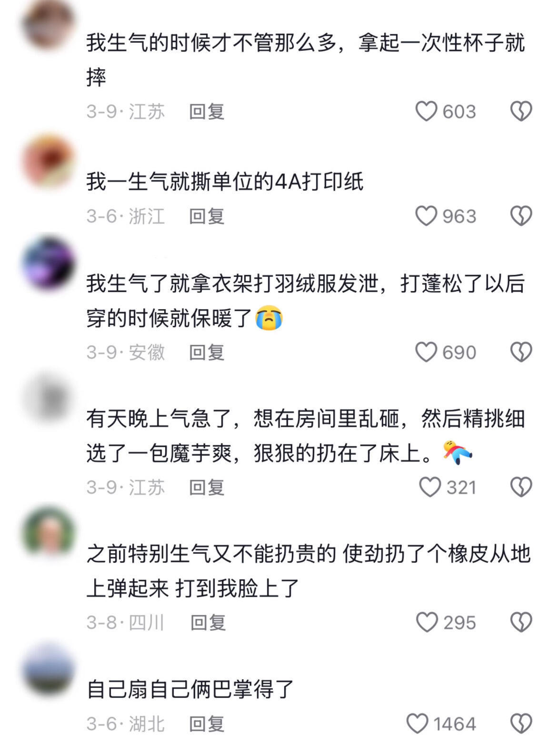The height and width of the screenshot is (737, 557).
Task: Like the 魔芋爽 comment with 321 likes
Action: click(430, 487)
